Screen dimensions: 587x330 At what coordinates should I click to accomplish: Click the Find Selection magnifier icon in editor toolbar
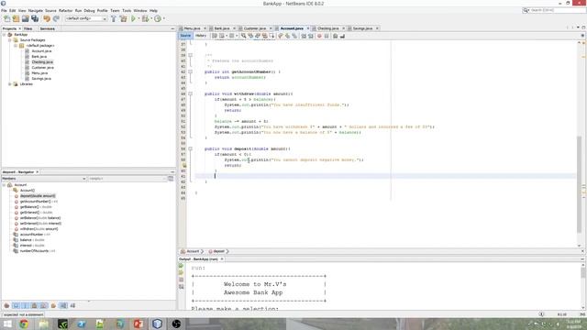click(243, 36)
